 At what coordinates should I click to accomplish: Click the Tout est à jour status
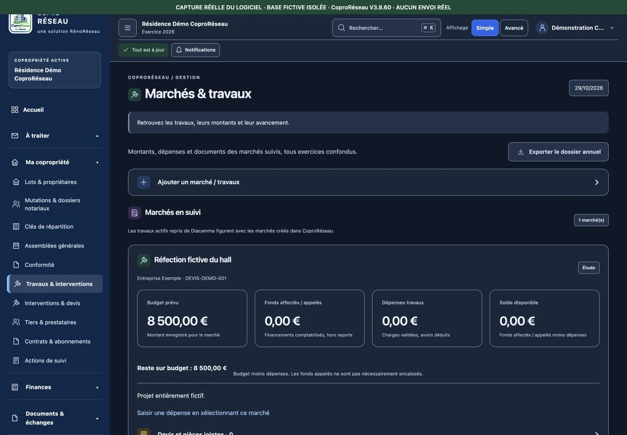tap(144, 50)
